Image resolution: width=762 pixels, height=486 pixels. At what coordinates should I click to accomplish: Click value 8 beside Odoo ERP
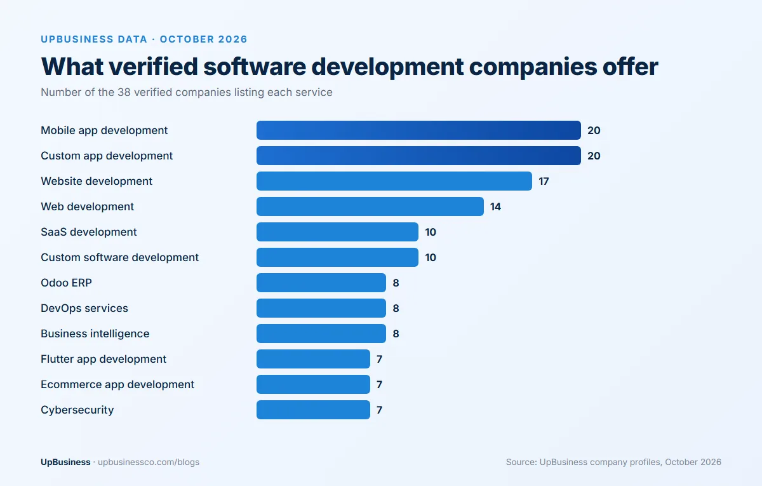click(x=396, y=283)
